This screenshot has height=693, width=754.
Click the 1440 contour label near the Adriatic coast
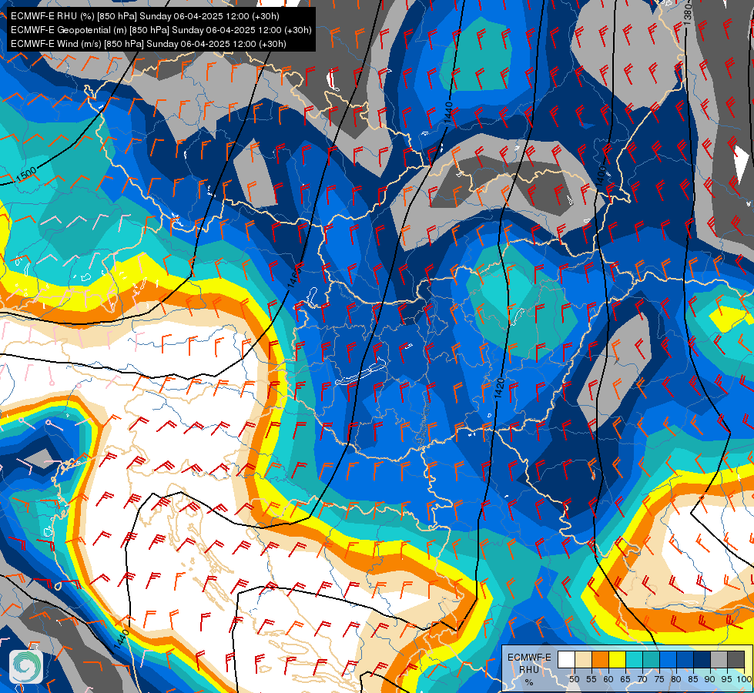point(122,639)
